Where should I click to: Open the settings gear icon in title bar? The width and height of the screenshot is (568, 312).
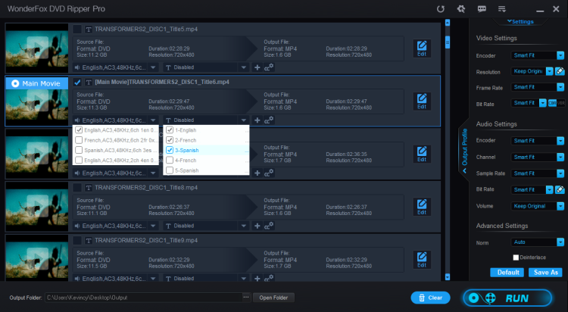460,8
